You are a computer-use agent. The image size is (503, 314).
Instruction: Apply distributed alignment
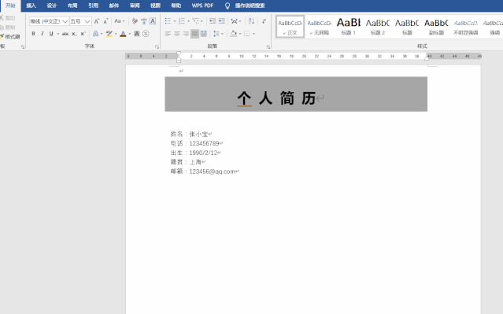[x=204, y=34]
